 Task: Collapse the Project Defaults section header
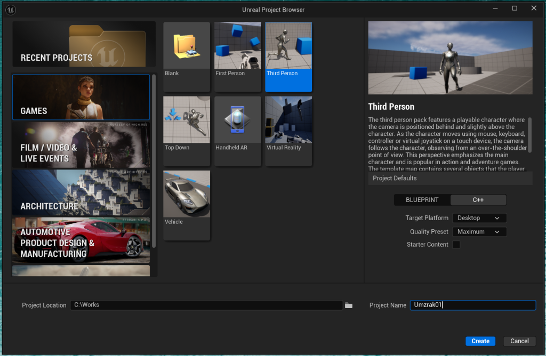pos(450,178)
